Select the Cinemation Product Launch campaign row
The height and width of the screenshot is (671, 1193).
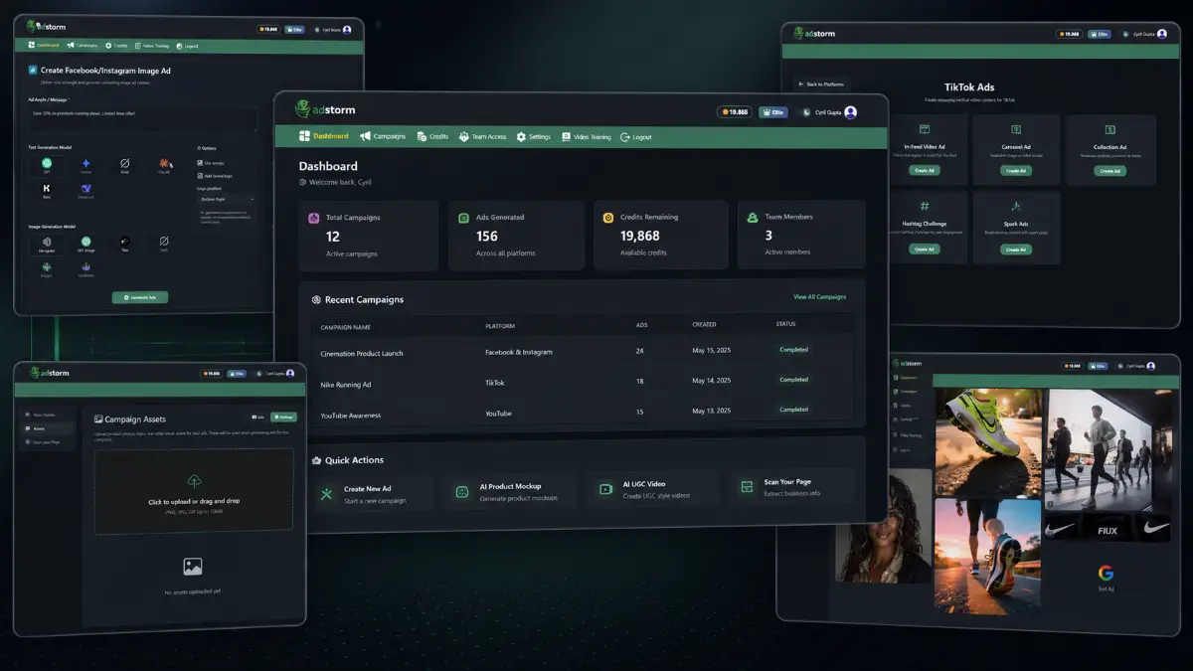pos(582,352)
